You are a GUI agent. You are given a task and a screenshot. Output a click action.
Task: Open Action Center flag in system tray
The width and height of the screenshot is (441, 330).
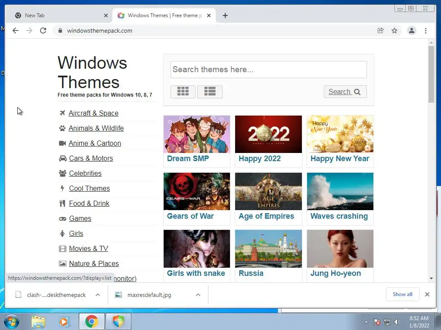377,322
